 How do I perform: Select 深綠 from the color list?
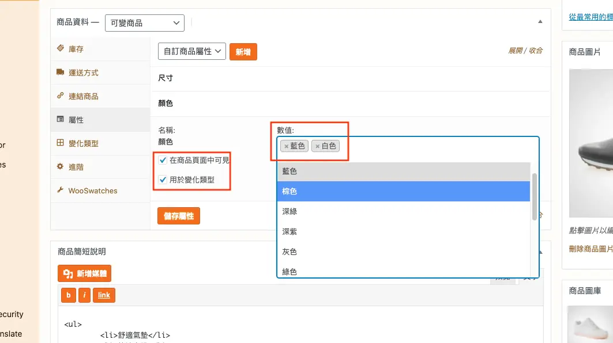pyautogui.click(x=404, y=211)
